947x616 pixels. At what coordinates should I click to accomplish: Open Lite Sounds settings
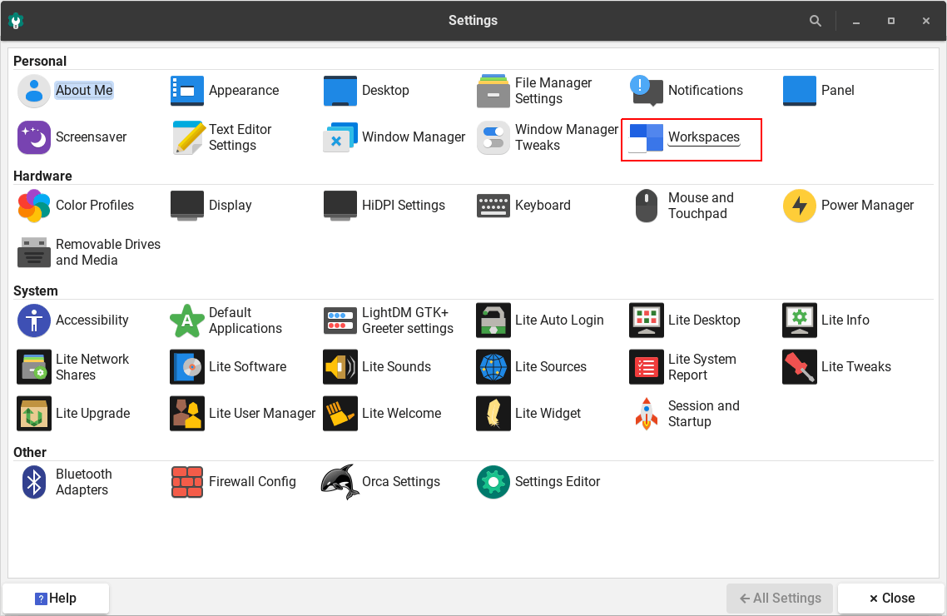point(340,367)
